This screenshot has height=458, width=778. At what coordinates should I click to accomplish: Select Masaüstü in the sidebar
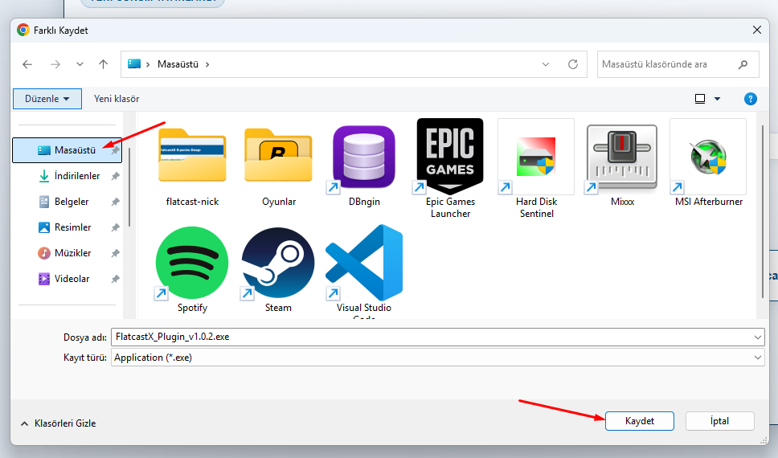click(67, 150)
